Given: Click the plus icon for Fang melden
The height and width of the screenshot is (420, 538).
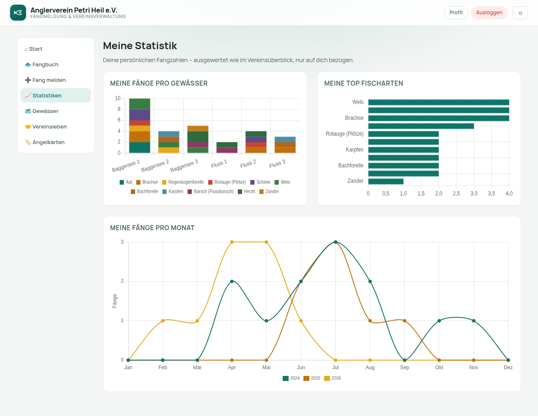Looking at the screenshot, I should point(28,80).
